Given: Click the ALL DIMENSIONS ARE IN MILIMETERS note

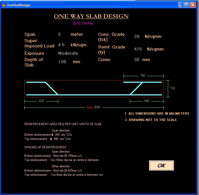Looking at the screenshot, I should [157, 114].
